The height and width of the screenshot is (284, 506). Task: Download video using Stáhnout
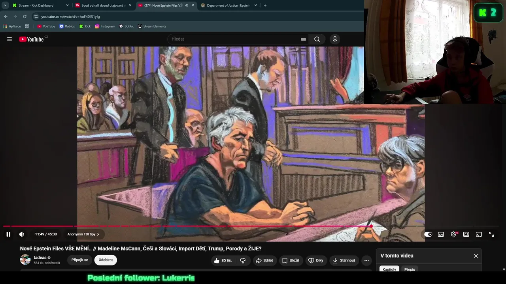point(344,260)
